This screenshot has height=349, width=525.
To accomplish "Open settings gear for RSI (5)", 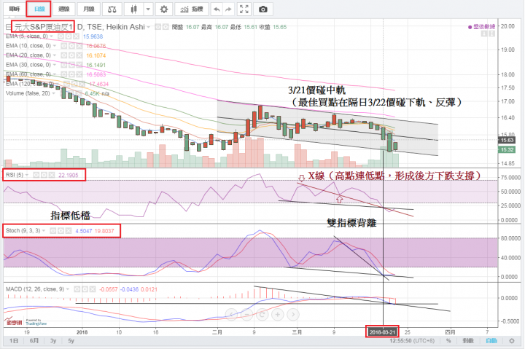I will [44, 175].
